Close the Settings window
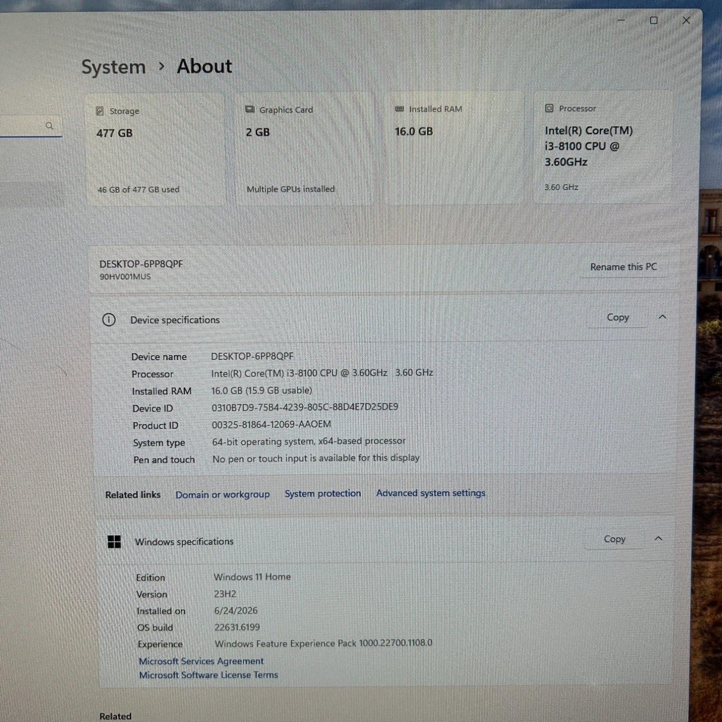 686,20
